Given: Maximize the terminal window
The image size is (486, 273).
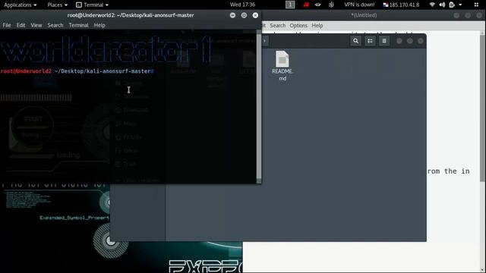Looking at the screenshot, I should point(244,15).
